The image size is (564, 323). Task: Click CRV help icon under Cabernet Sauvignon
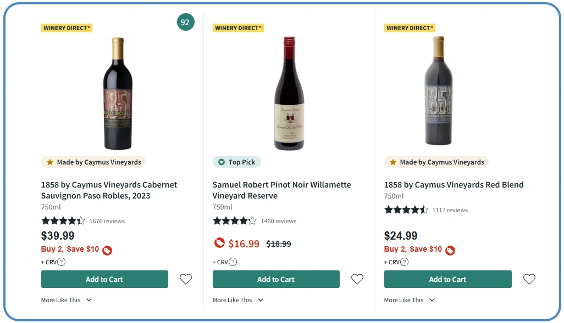tap(62, 262)
